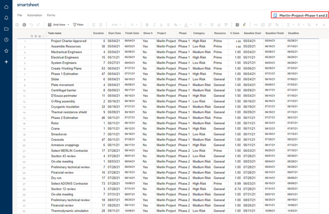Click the Wrap text icon
This screenshot has width=329, height=214.
[212, 25]
